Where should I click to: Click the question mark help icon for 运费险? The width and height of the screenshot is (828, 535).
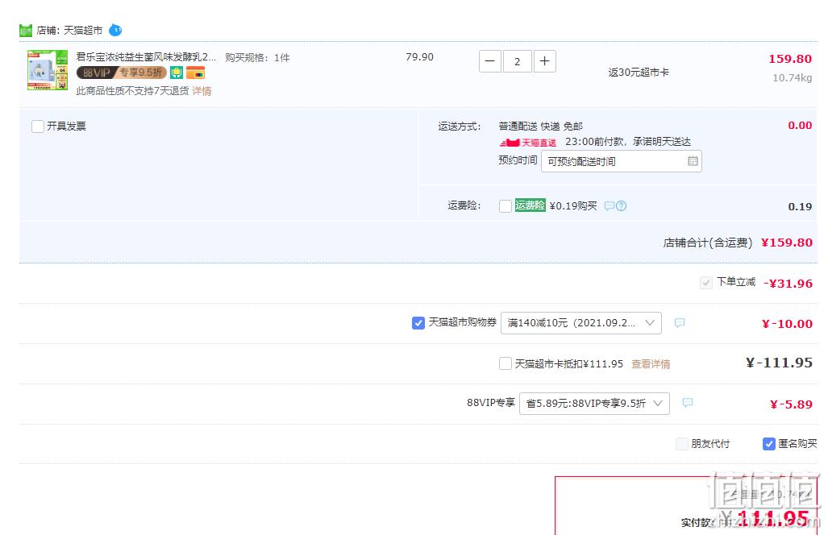tap(621, 205)
